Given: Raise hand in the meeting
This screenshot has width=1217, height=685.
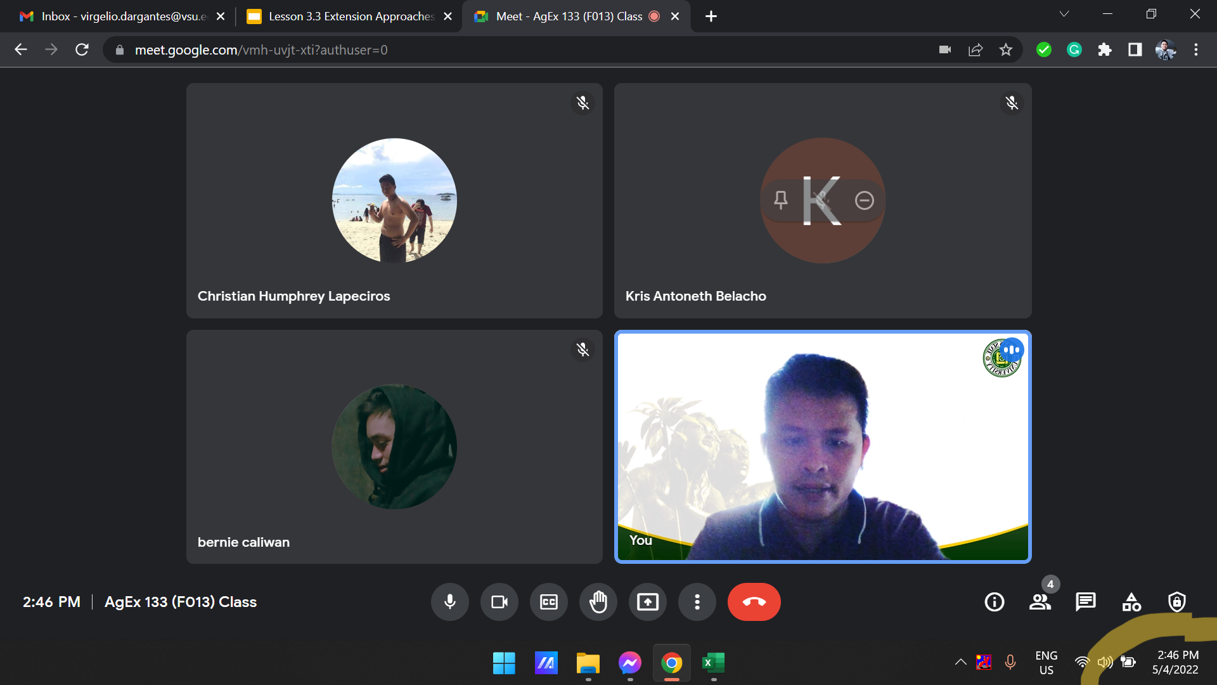Looking at the screenshot, I should point(598,601).
